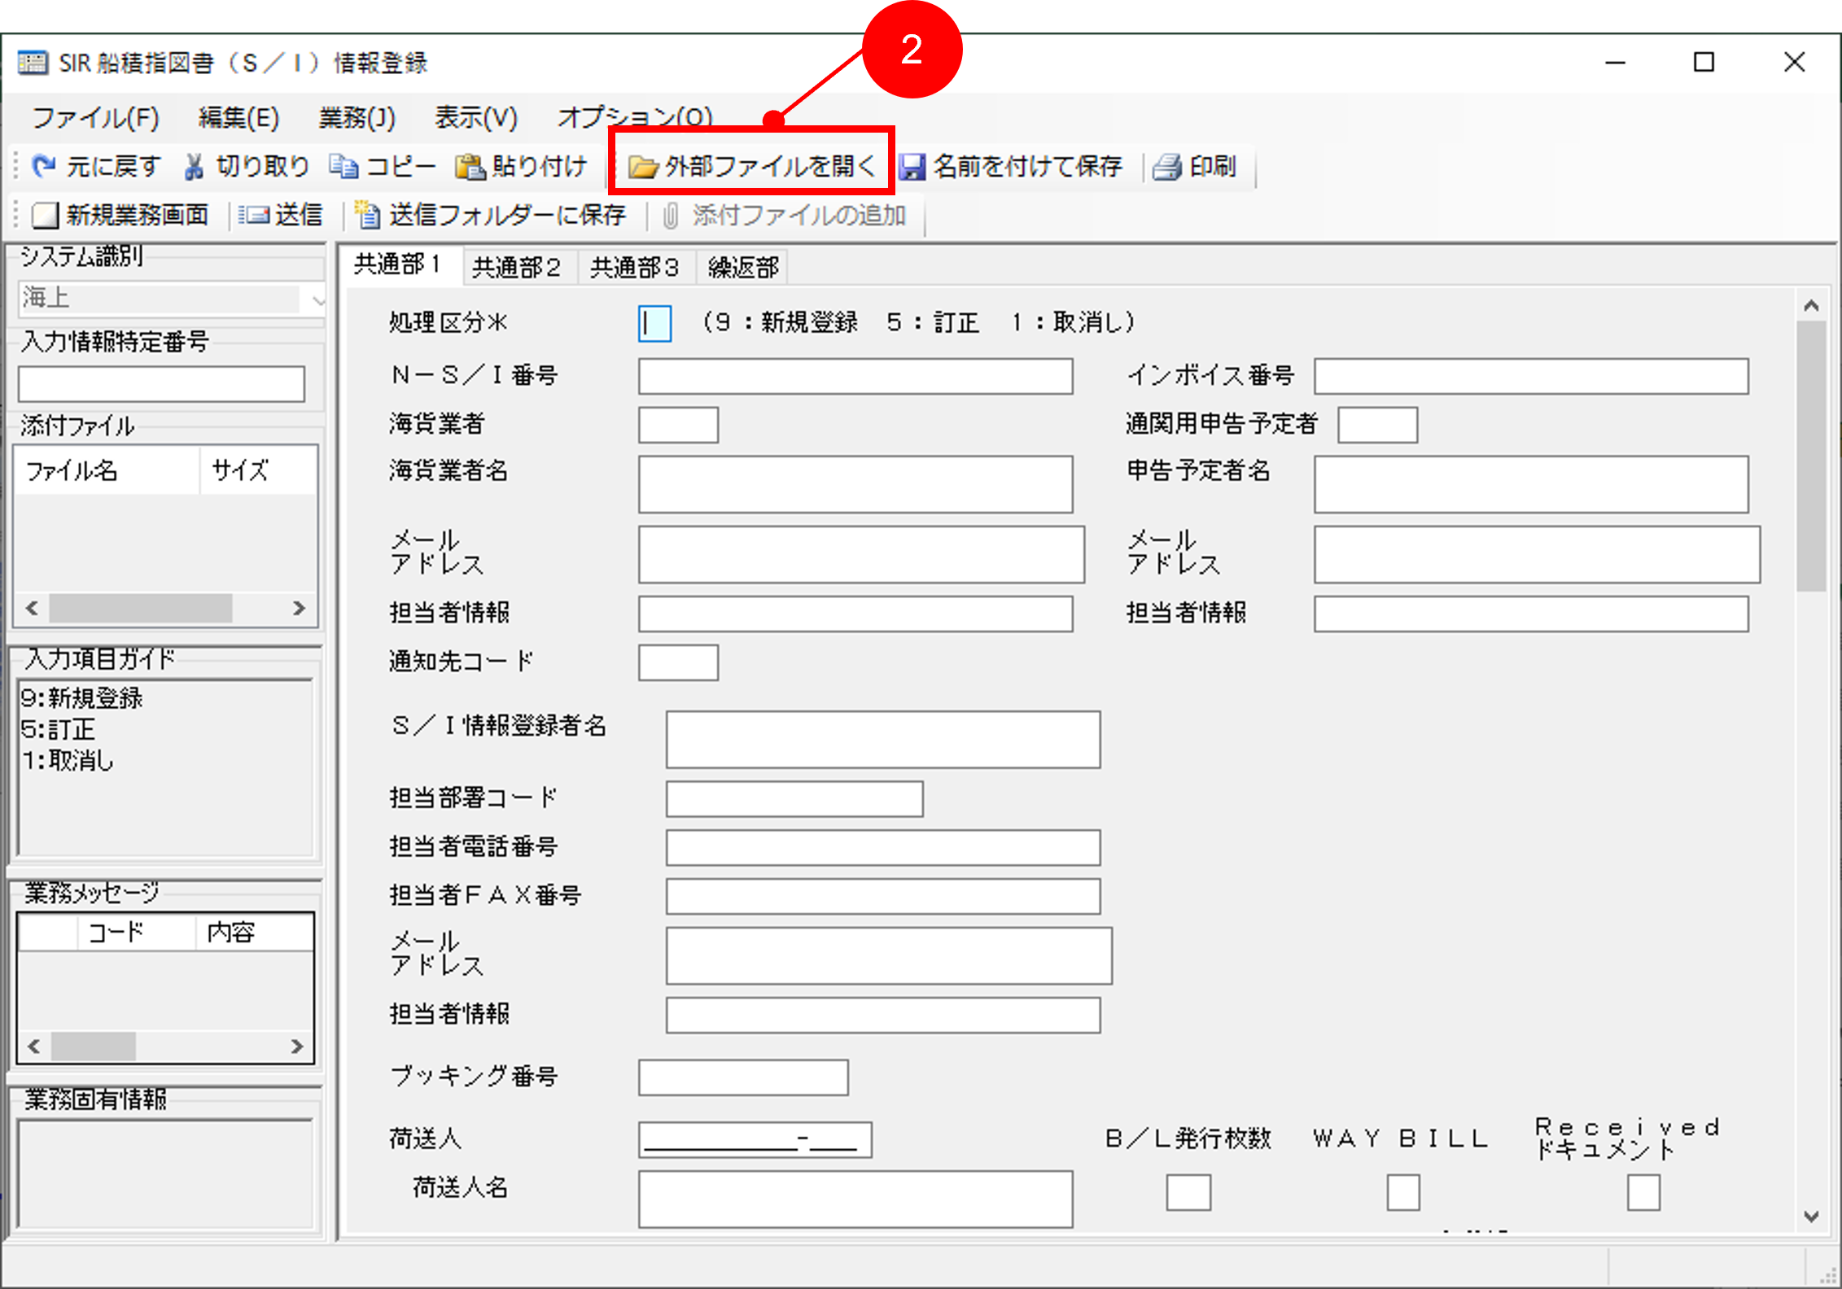Click the Paste (貼り付け) clipboard icon
This screenshot has height=1289, width=1842.
tap(470, 166)
